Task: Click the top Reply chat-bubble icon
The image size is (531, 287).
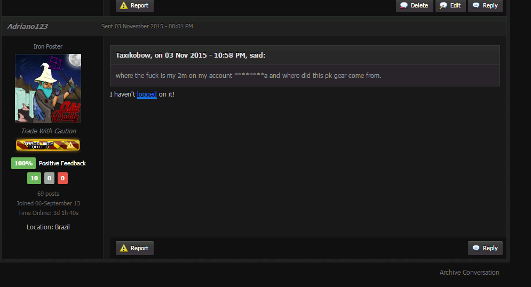Action: point(476,5)
